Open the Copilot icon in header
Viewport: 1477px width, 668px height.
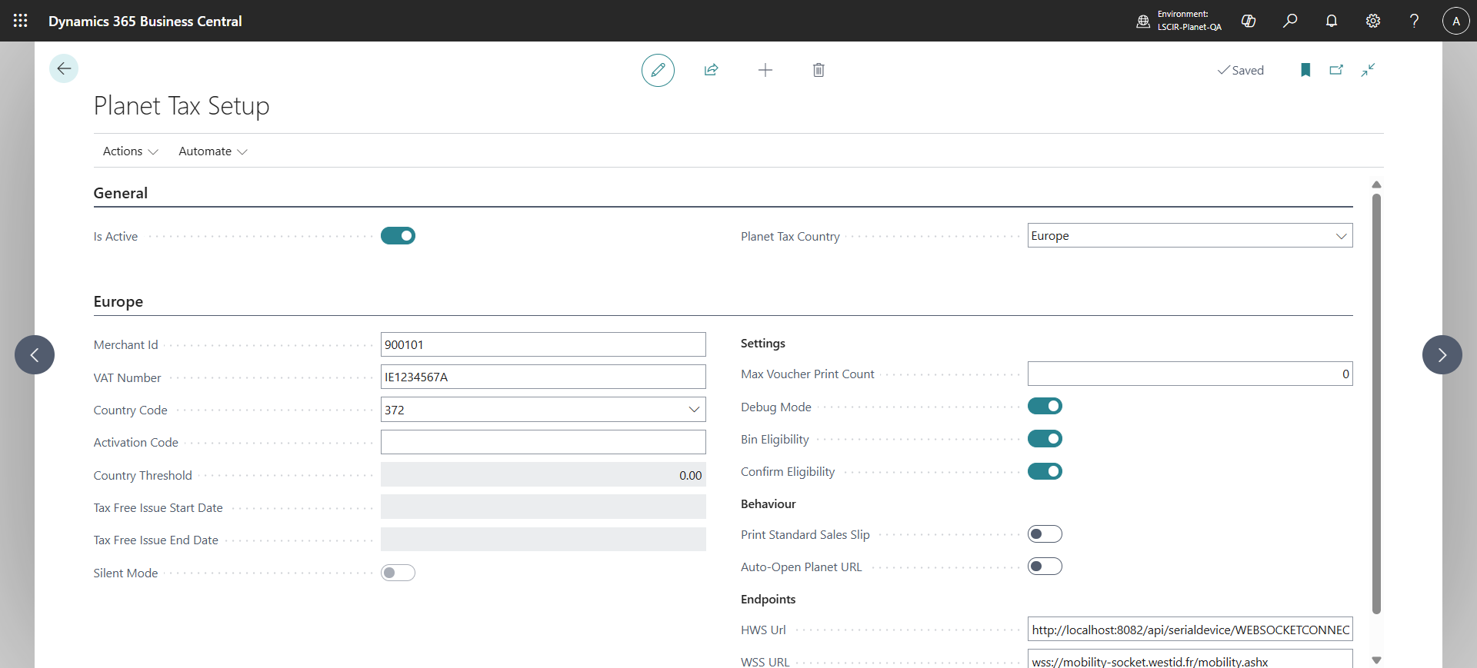1249,21
